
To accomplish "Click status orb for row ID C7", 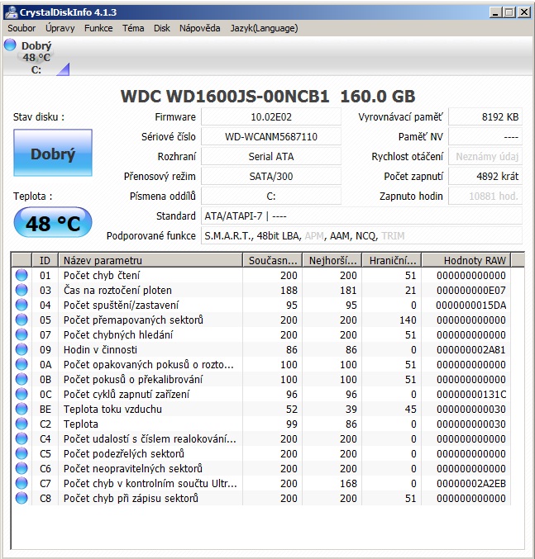I will [x=21, y=483].
